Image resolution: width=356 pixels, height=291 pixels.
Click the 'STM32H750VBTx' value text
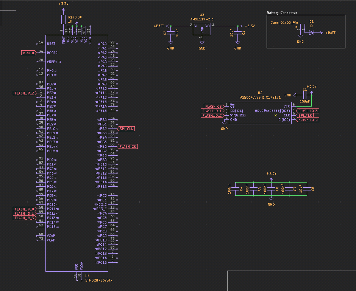(99, 280)
